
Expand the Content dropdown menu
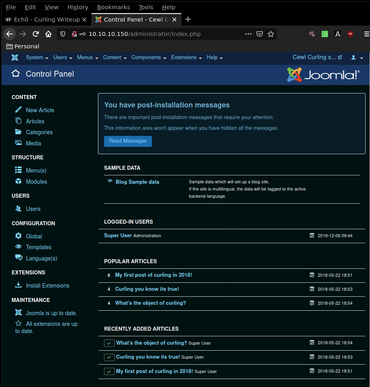tap(115, 58)
